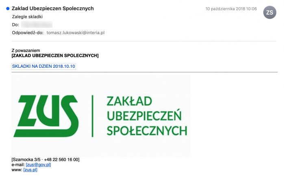Click the Z powazaniem greeting text
The width and height of the screenshot is (284, 185).
[x=26, y=50]
